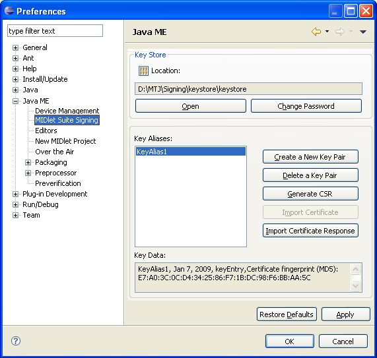This screenshot has height=358, width=377.
Task: Focus the type filter text field
Action: click(x=55, y=31)
